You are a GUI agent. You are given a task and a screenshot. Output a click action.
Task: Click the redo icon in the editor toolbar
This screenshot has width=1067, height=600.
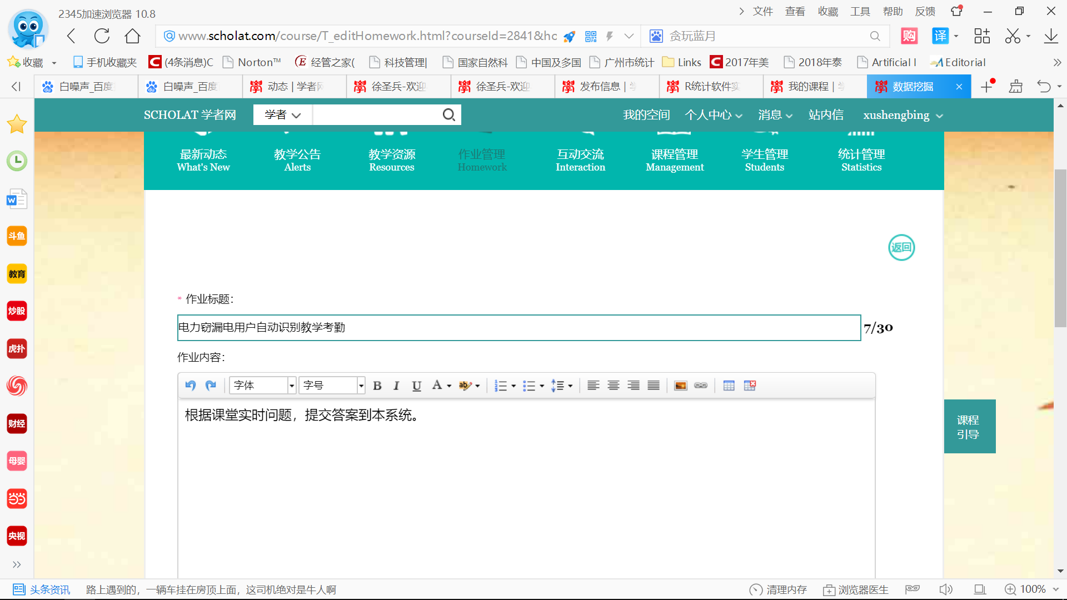[211, 386]
